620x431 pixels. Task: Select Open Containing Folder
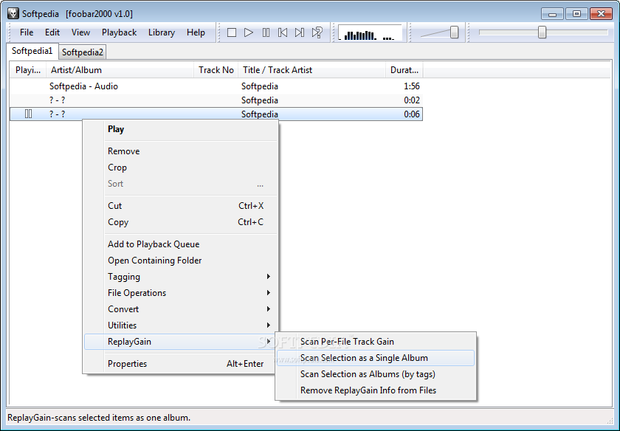tap(181, 261)
